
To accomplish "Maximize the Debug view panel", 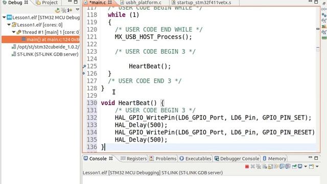I will click(x=76, y=2).
